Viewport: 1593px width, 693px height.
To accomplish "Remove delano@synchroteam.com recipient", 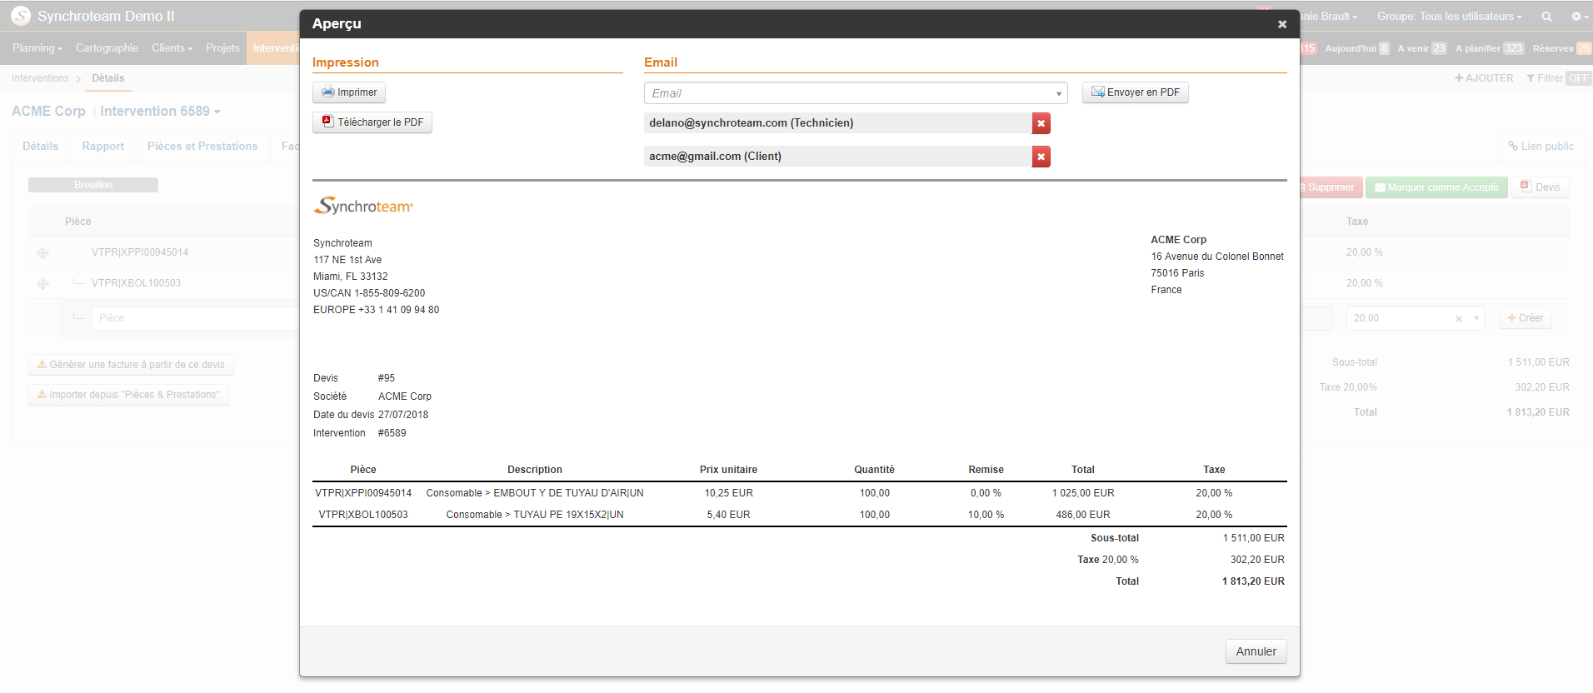I will click(1041, 123).
